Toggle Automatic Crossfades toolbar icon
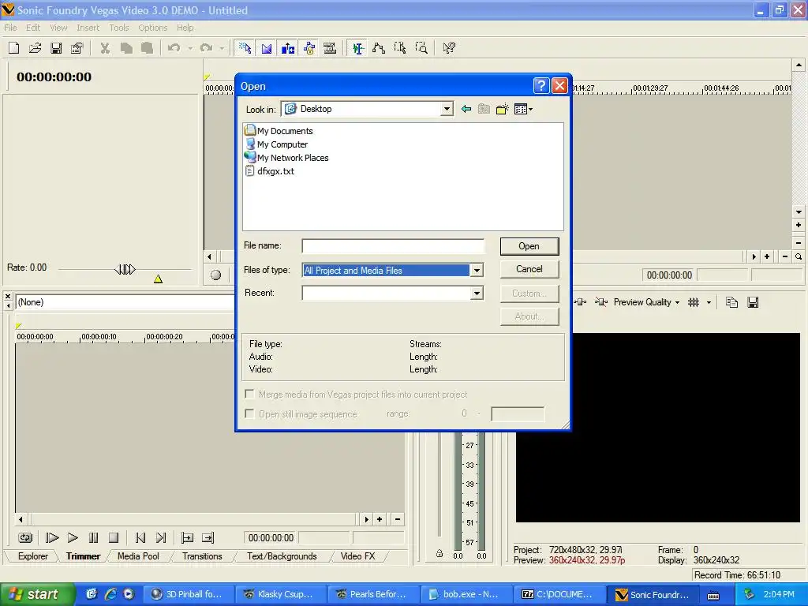Screen dimensions: 808x606 click(x=267, y=48)
